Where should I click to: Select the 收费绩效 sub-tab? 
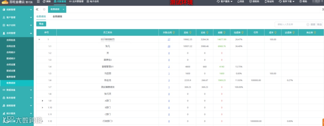click(41, 16)
